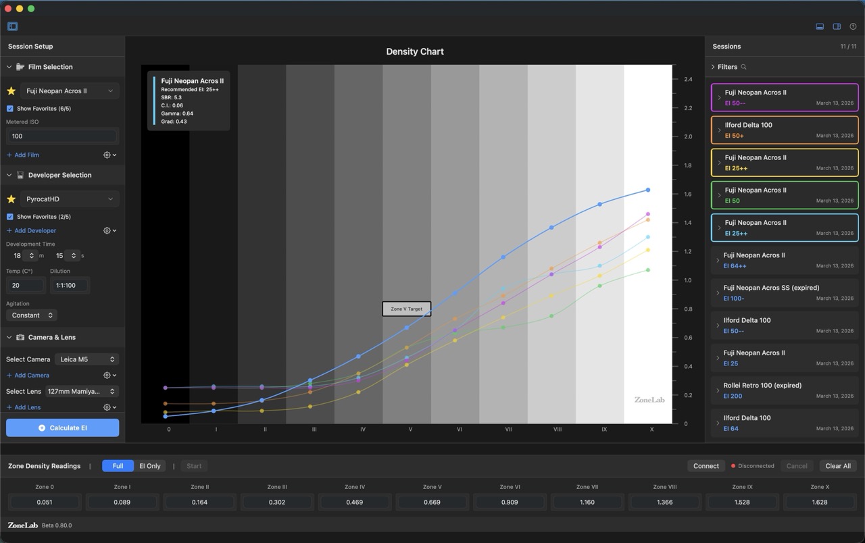The height and width of the screenshot is (543, 865).
Task: Click the Zone III density field 0.302
Action: (277, 502)
